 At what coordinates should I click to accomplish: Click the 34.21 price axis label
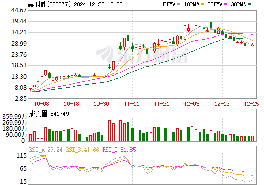click(x=19, y=32)
